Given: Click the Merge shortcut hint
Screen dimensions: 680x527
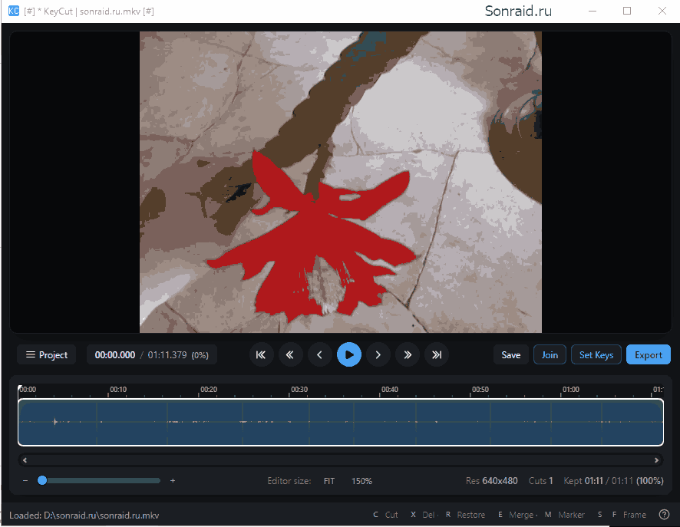Looking at the screenshot, I should click(516, 515).
